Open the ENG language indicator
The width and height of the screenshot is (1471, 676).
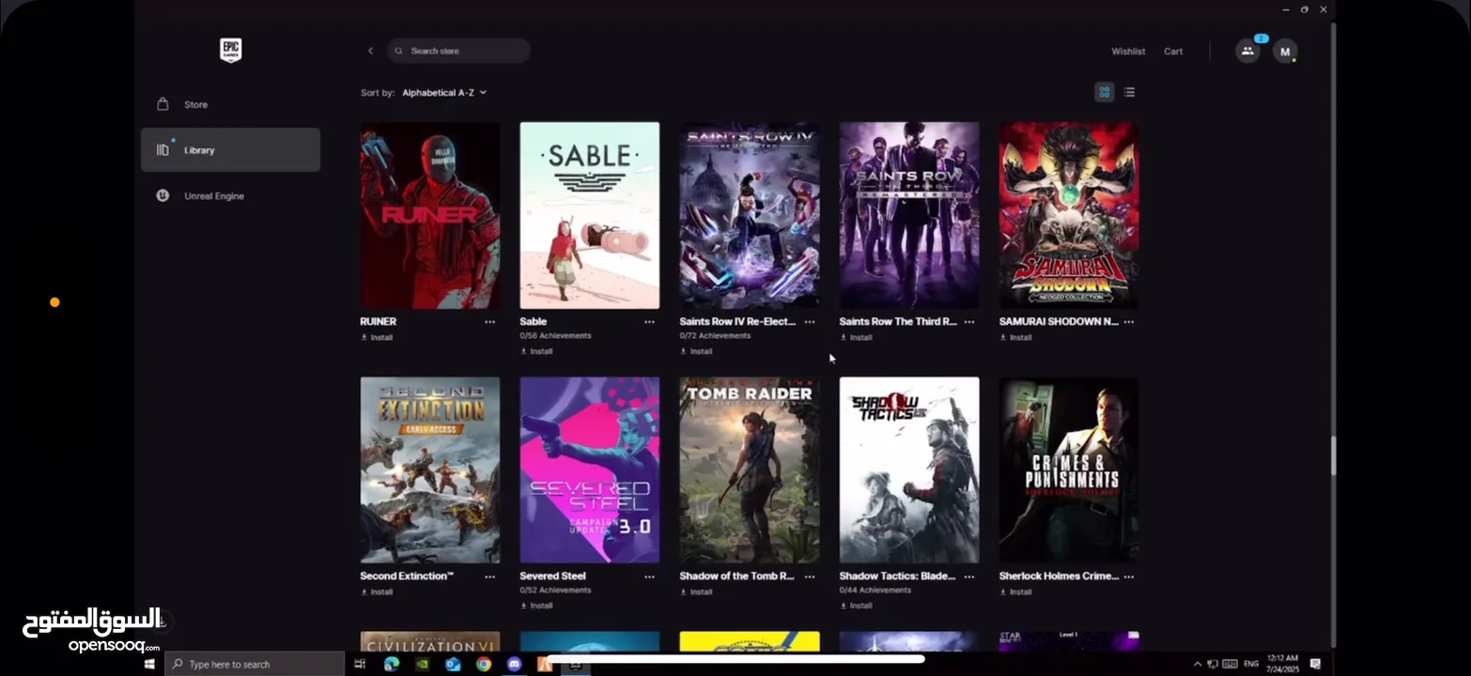click(1251, 664)
